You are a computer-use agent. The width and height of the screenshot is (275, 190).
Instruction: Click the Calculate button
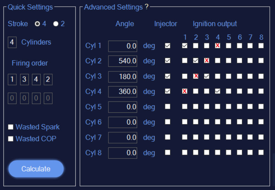pyautogui.click(x=36, y=169)
